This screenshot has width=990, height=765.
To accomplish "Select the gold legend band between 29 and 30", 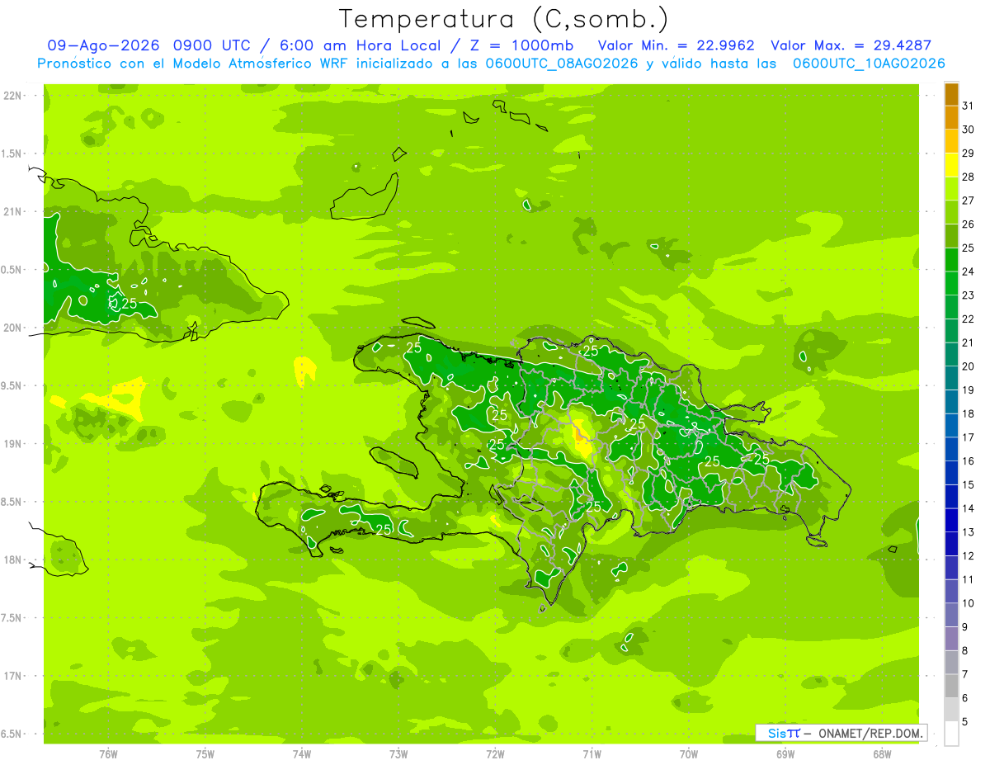I will [x=951, y=141].
